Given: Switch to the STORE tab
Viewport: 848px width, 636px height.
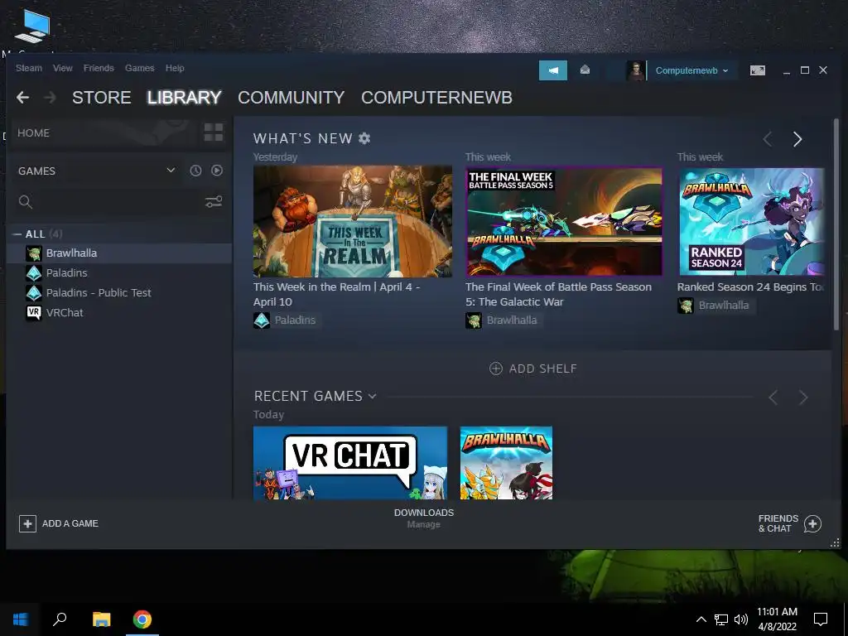Looking at the screenshot, I should (x=102, y=98).
